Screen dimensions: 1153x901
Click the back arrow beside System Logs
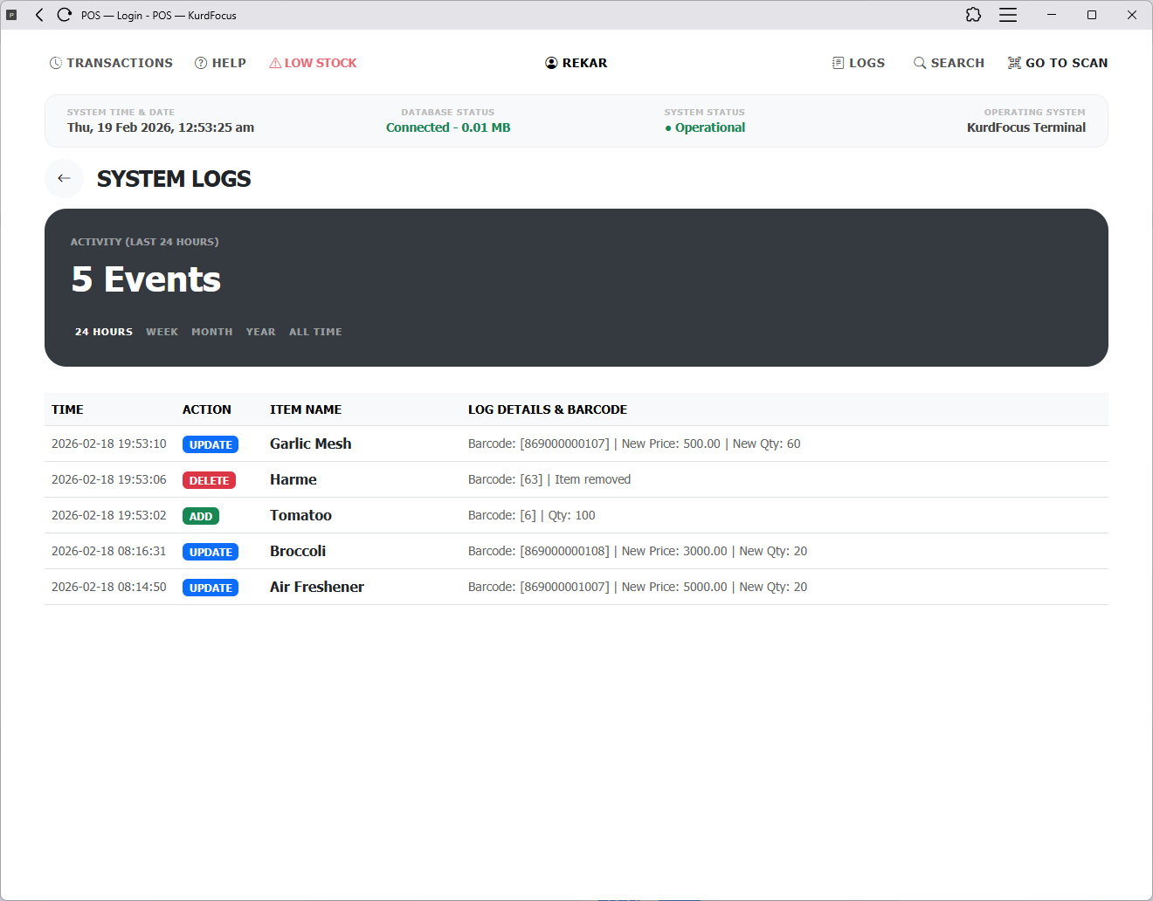click(x=64, y=178)
